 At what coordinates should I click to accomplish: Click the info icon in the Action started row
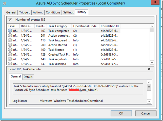coord(10,45)
